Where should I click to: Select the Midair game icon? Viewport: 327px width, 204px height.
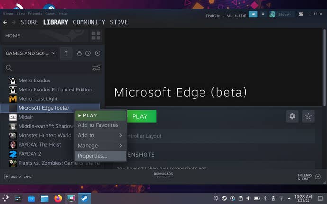pos(13,117)
